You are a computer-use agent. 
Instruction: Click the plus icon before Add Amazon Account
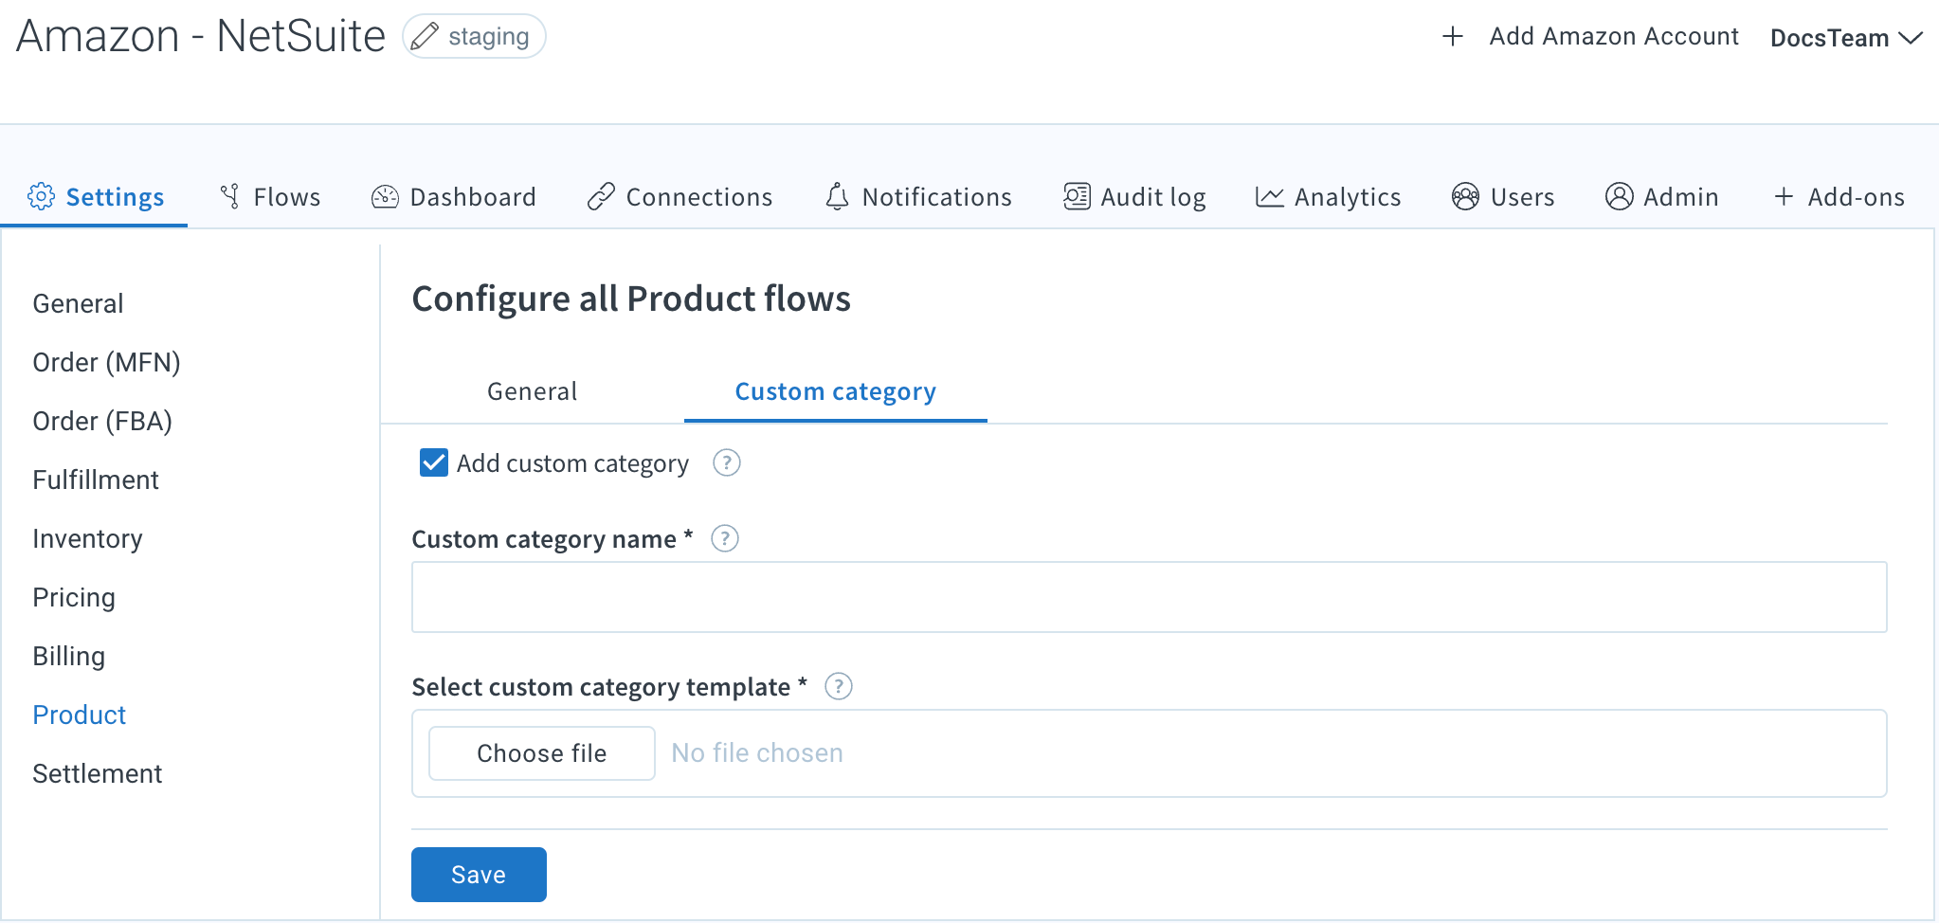pyautogui.click(x=1453, y=37)
